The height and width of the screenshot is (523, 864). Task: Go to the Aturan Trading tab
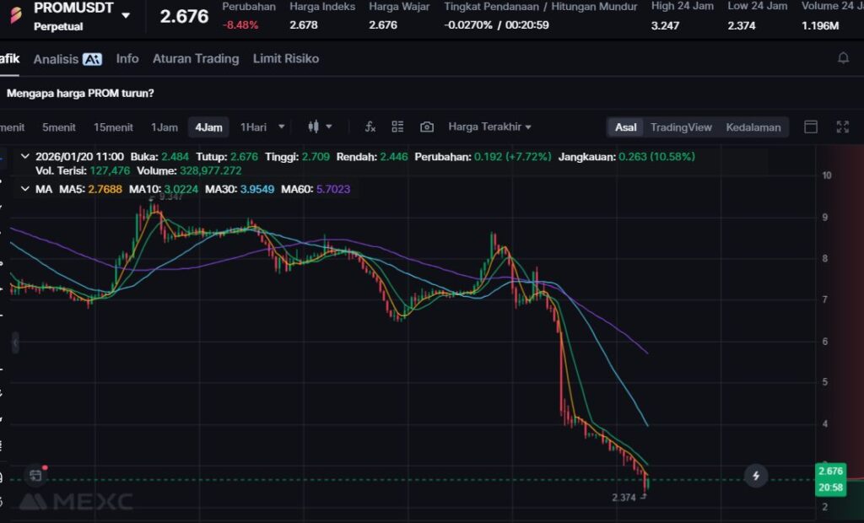coord(196,59)
